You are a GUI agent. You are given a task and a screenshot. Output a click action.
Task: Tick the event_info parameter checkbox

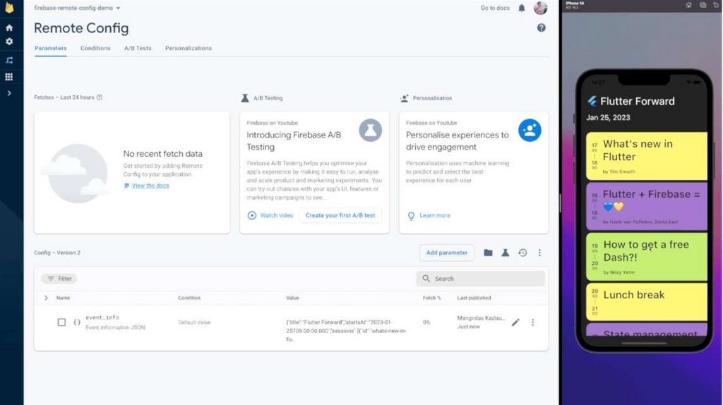(x=61, y=322)
